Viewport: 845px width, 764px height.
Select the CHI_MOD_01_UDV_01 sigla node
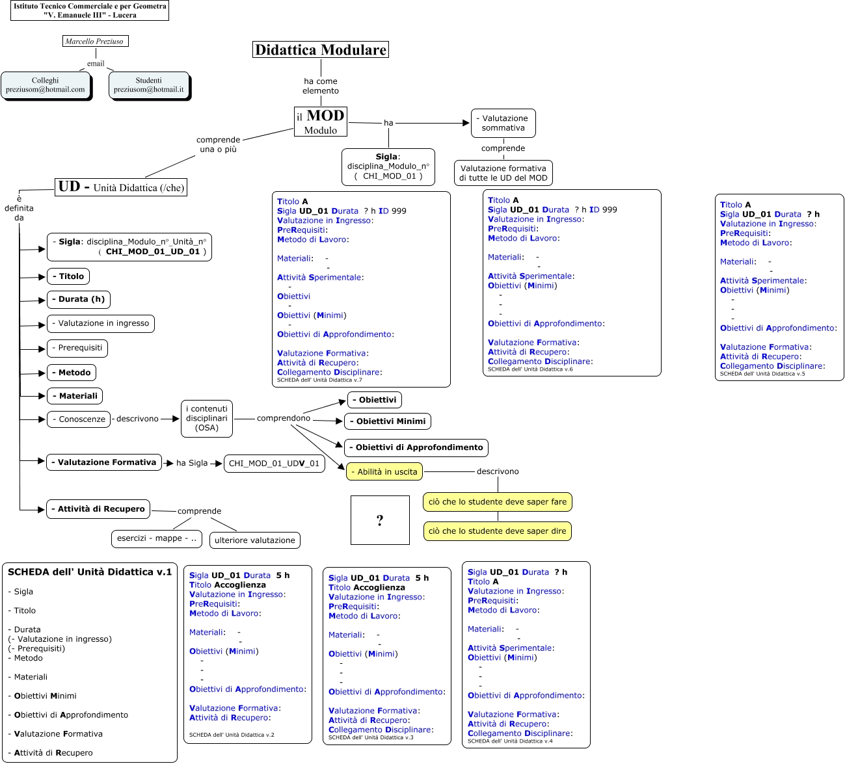pos(274,464)
